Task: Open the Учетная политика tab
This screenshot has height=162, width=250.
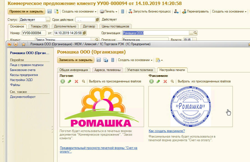Action: tap(140, 70)
